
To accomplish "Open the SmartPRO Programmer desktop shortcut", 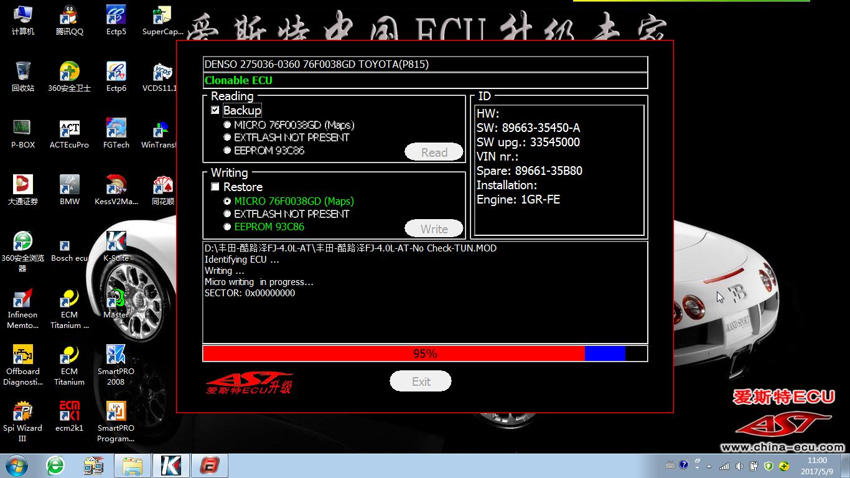I will click(116, 422).
